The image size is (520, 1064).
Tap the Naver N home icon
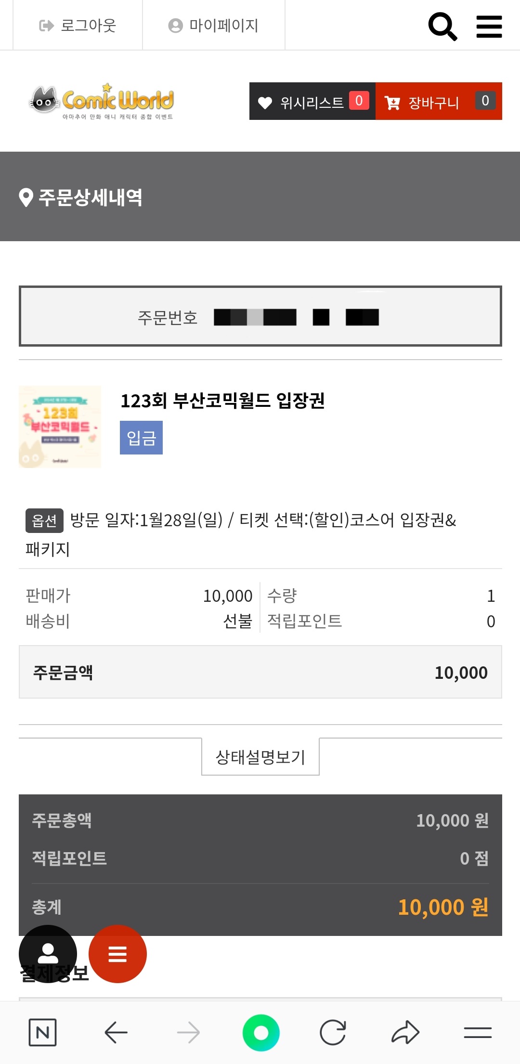click(x=42, y=1032)
